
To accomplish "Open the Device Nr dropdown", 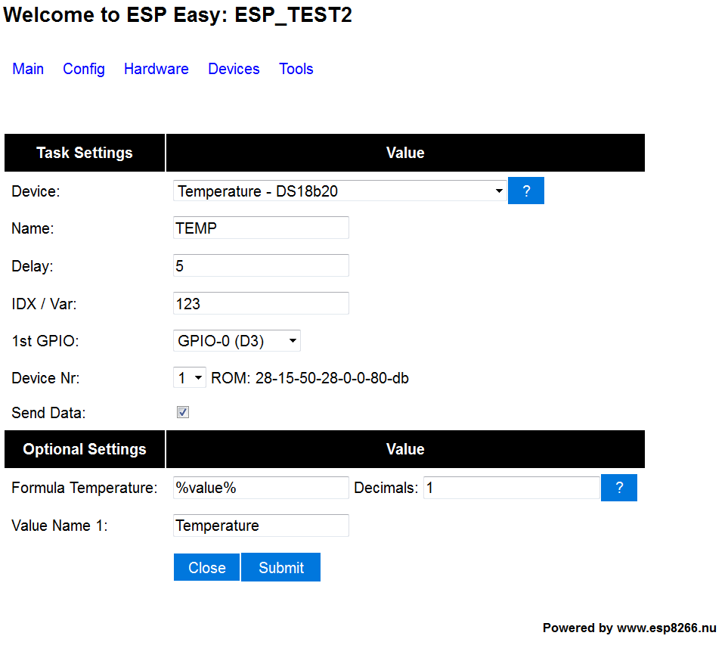I will [x=190, y=377].
